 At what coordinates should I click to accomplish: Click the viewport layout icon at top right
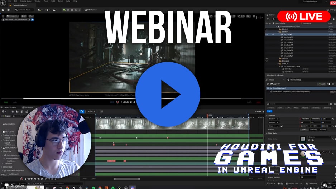pos(259,18)
